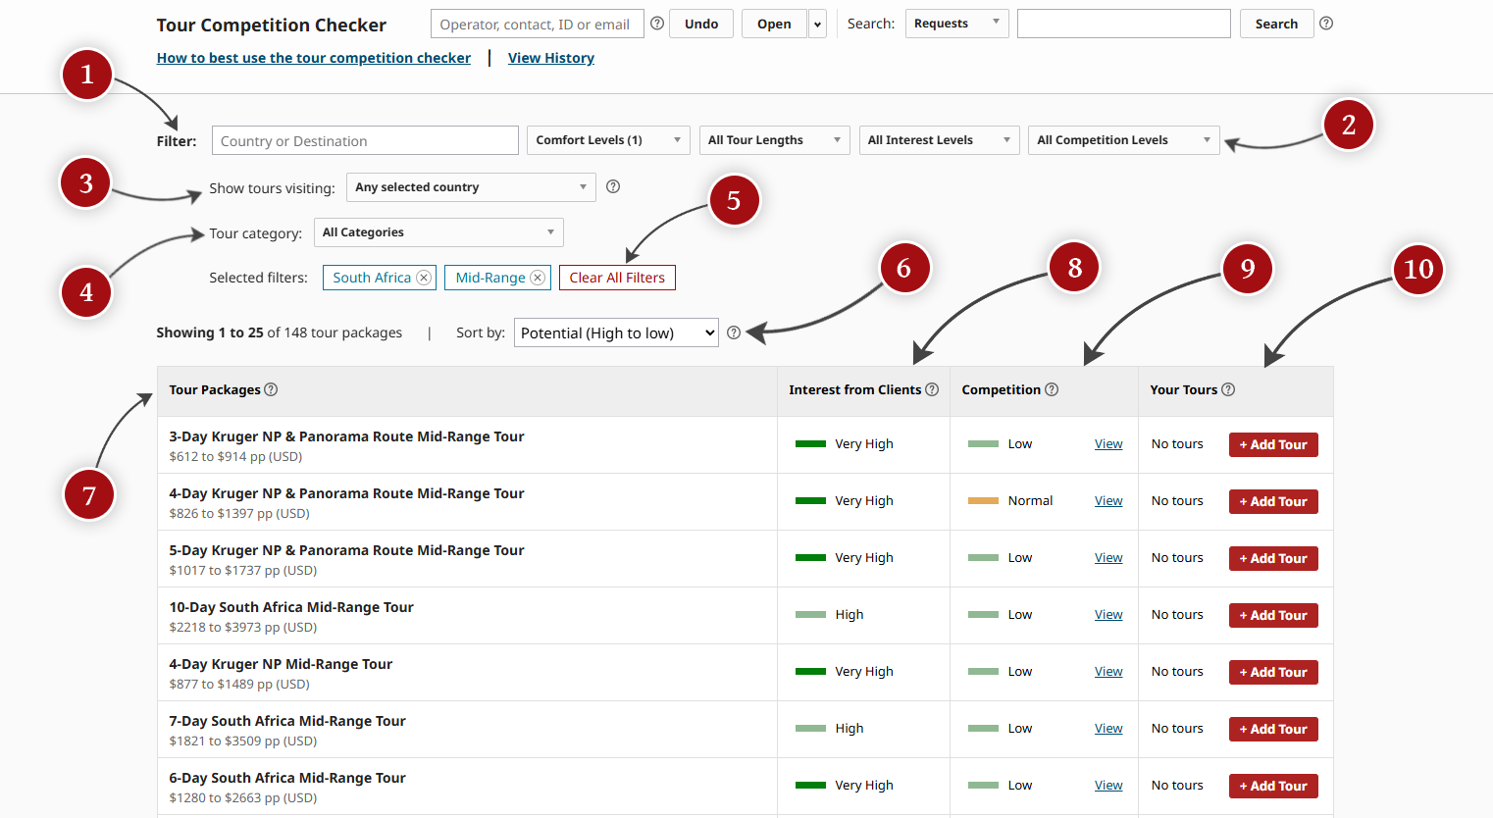Open Tour category All Categories dropdown
This screenshot has height=818, width=1493.
438,232
